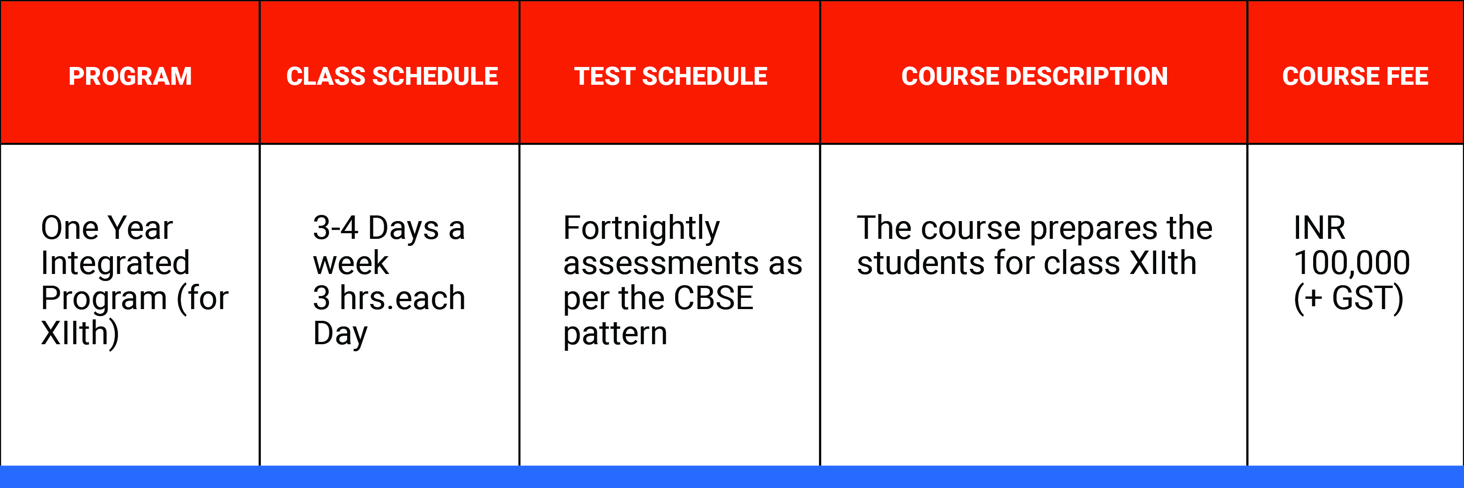Click the COURSE FEE header cell
Screen dimensions: 1464x488
1355,76
